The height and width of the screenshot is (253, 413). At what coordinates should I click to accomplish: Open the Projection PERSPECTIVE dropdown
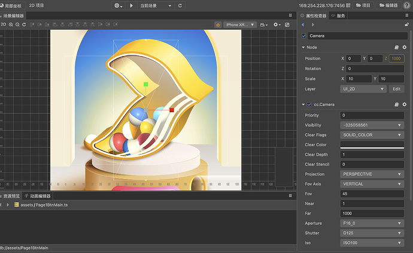click(371, 174)
